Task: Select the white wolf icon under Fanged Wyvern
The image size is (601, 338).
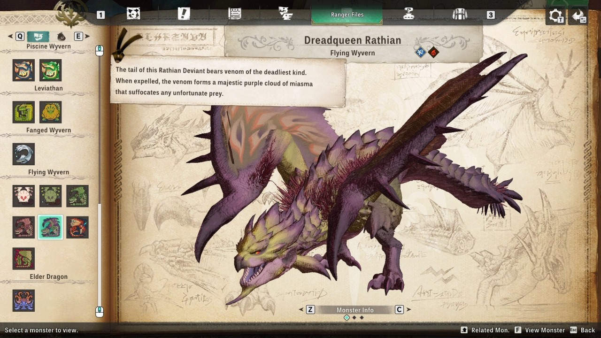Action: tap(23, 154)
